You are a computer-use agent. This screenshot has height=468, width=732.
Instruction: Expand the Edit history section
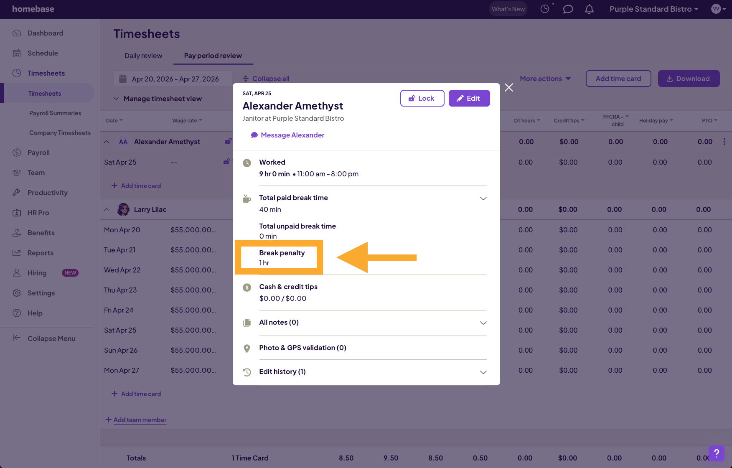pyautogui.click(x=483, y=372)
